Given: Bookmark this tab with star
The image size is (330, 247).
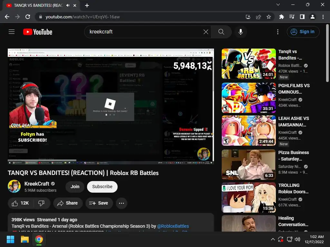Looking at the screenshot, I should pyautogui.click(x=269, y=17).
